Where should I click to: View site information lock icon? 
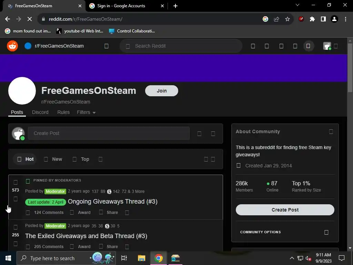(43, 19)
